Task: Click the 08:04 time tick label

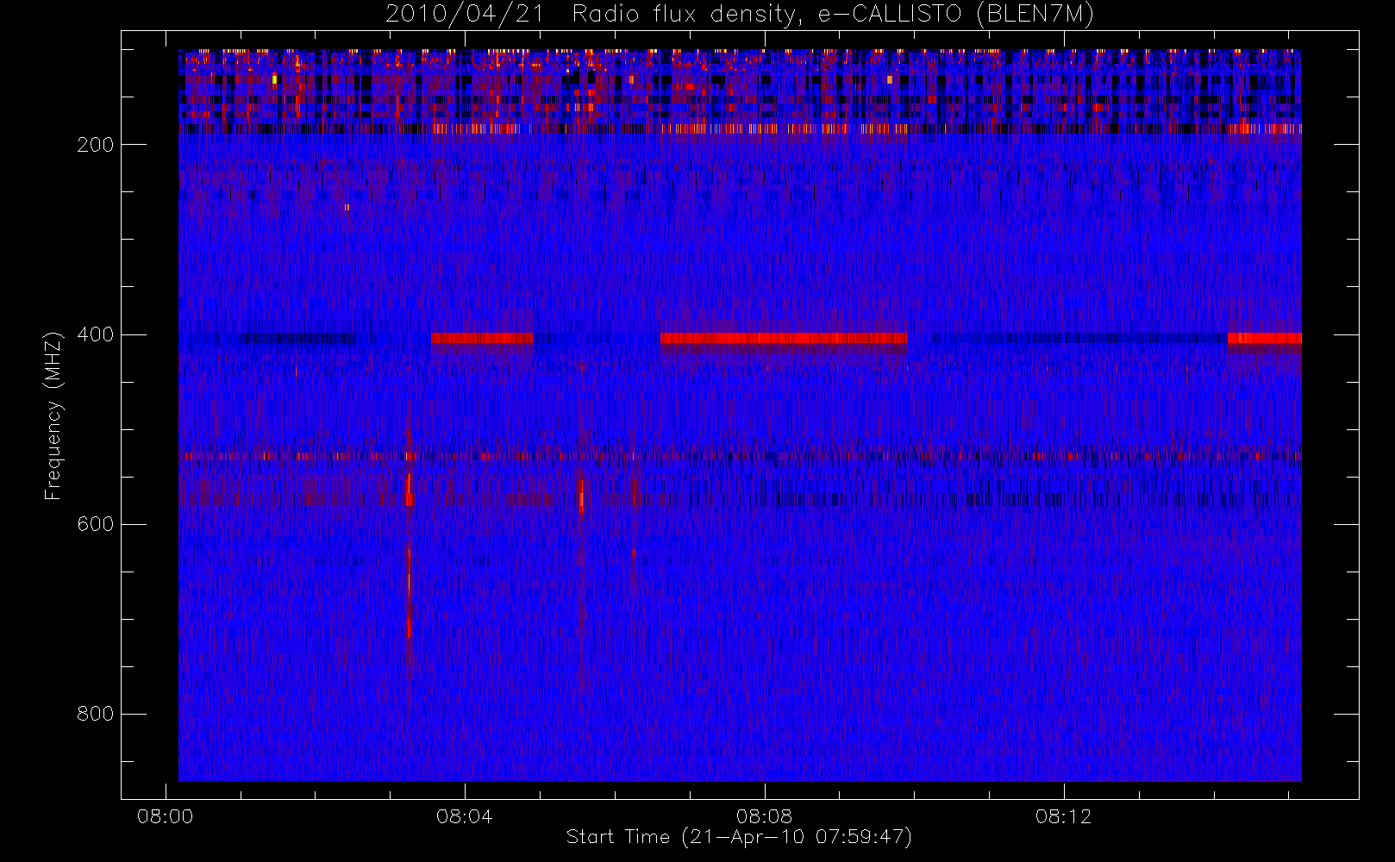Action: [x=464, y=815]
